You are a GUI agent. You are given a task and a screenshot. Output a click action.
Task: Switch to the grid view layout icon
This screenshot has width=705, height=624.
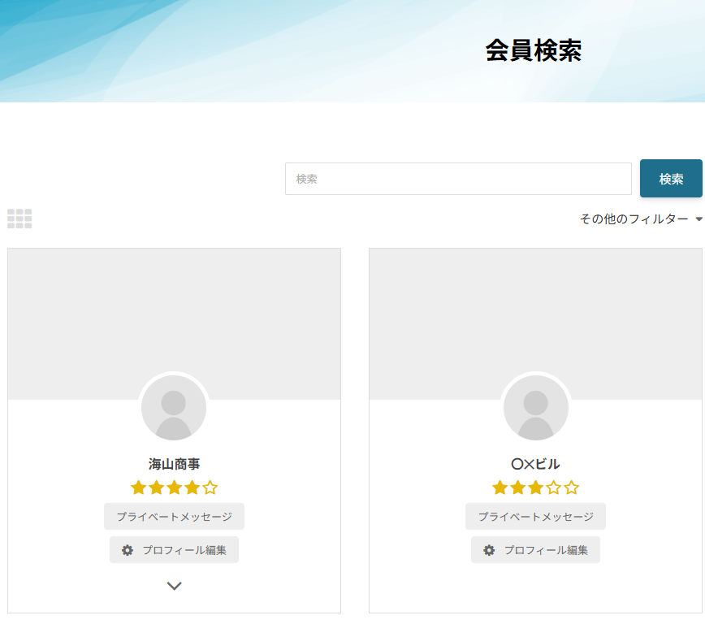point(19,219)
